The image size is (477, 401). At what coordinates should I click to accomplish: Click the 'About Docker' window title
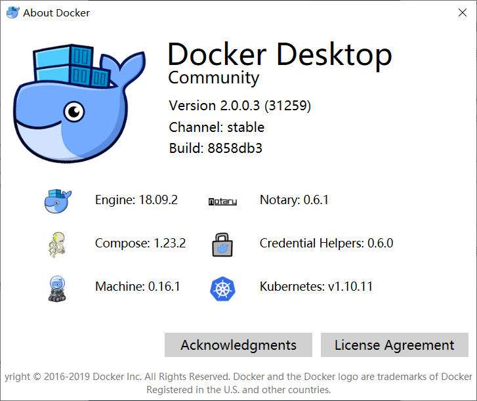tap(56, 12)
